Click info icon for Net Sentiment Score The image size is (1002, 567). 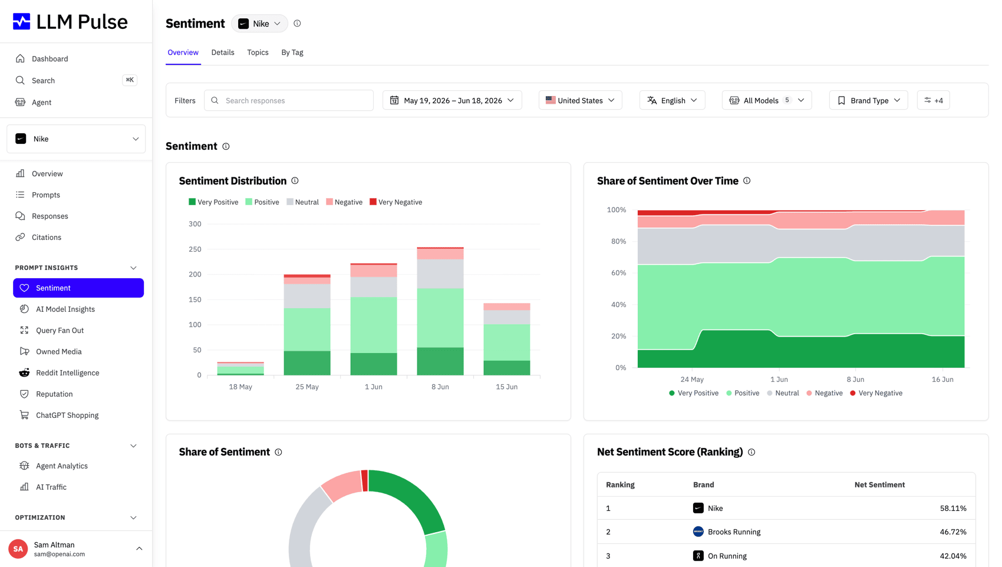(751, 452)
